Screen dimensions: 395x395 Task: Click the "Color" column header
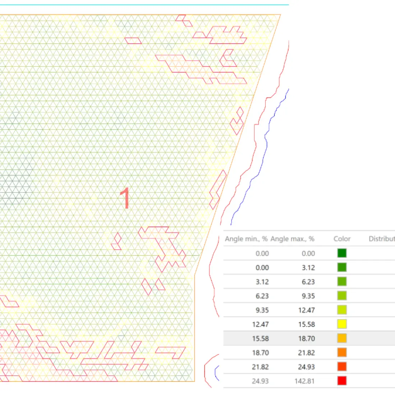tap(342, 239)
